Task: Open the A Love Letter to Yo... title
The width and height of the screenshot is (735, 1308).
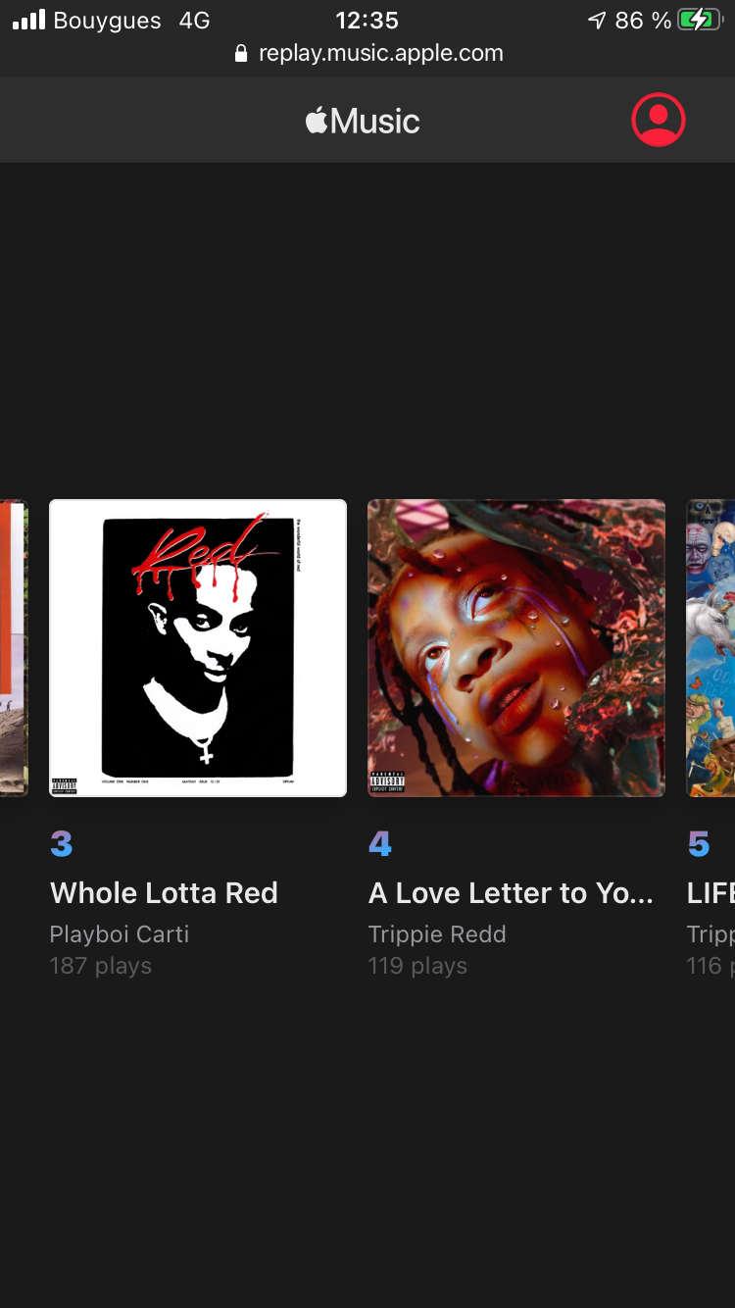Action: point(511,893)
